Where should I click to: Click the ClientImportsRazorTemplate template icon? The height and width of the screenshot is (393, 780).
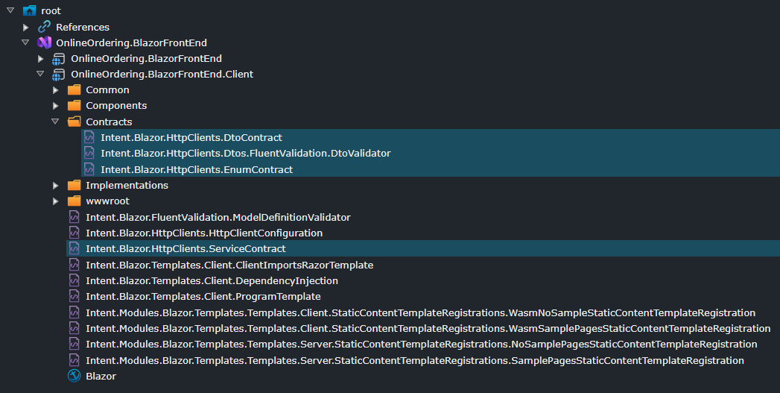[74, 265]
